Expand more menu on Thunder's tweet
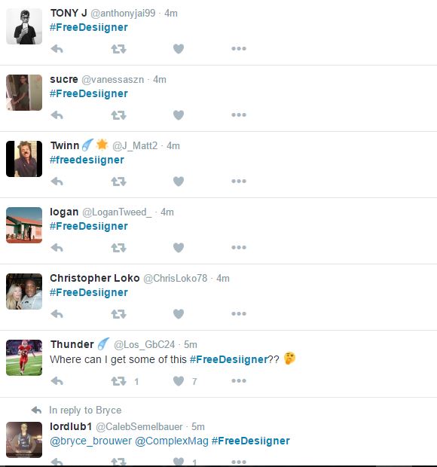This screenshot has height=467, width=437. pos(239,380)
